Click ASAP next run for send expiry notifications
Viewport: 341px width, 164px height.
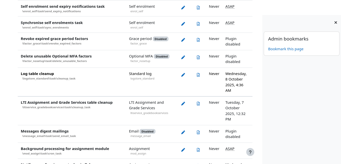[230, 6]
